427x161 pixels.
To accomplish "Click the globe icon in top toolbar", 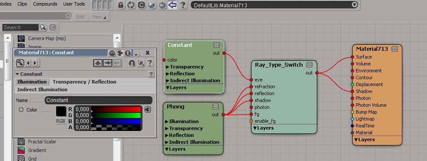I will click(x=152, y=5).
